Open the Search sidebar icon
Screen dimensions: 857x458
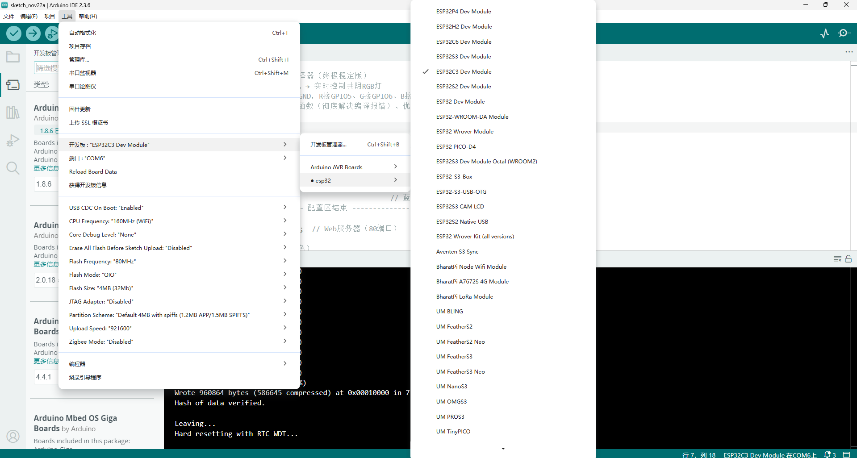point(13,168)
